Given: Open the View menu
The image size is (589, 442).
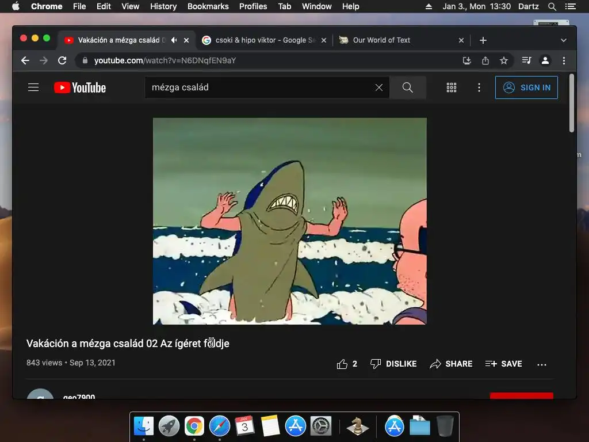Looking at the screenshot, I should click(x=131, y=6).
